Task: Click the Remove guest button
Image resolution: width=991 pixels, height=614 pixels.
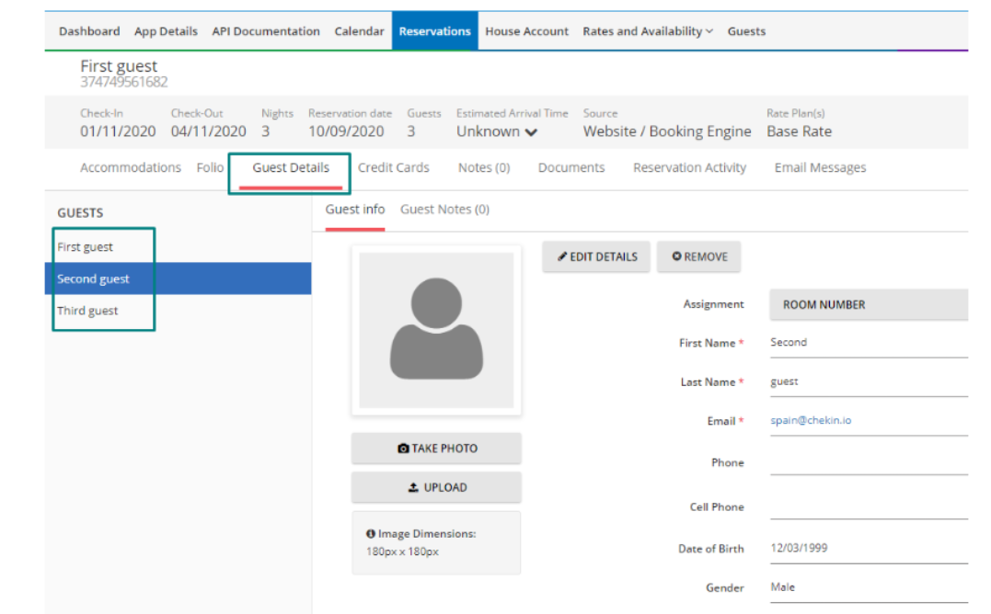Action: coord(698,257)
